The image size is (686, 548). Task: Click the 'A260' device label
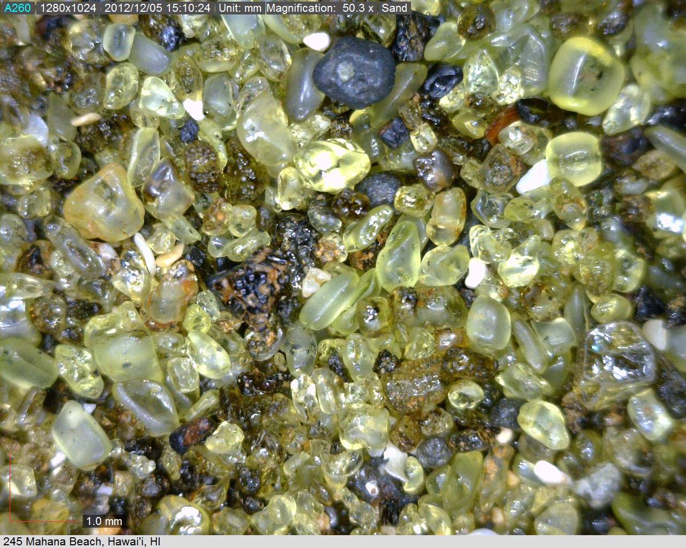click(x=18, y=8)
